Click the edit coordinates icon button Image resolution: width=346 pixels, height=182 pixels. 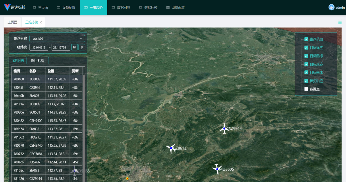[x=74, y=47]
